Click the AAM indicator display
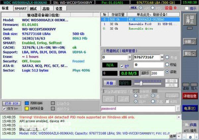 125,83
